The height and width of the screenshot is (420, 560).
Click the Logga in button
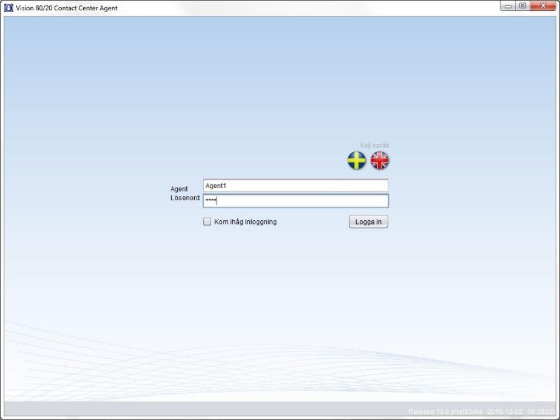click(368, 222)
